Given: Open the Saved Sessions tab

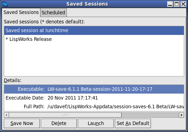Looking at the screenshot, I should pos(21,12).
